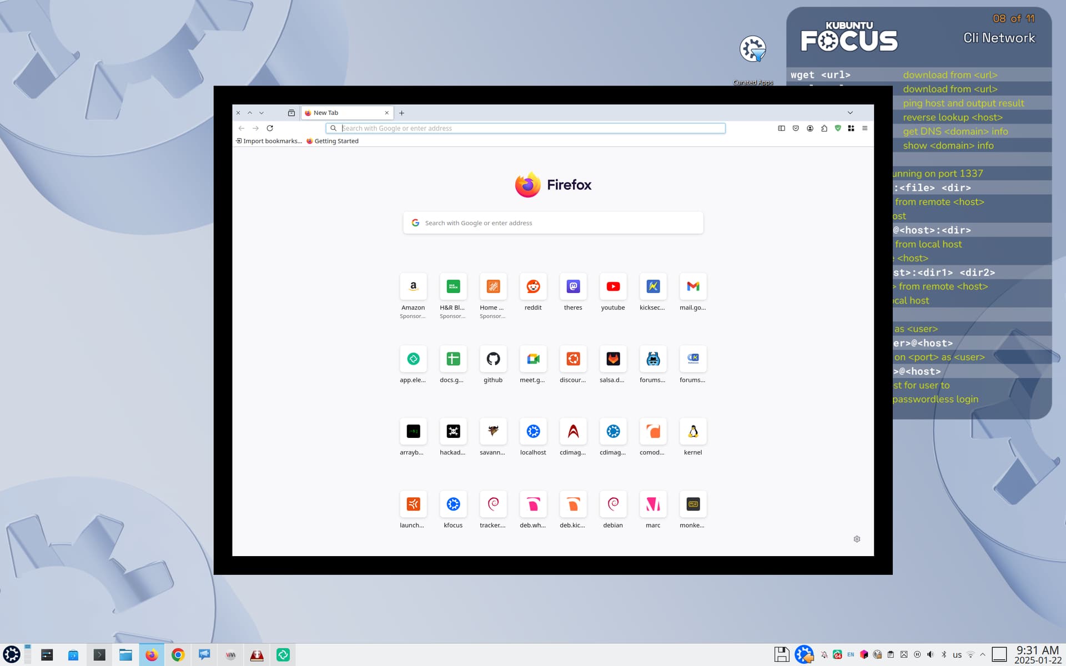Expand hidden system tray icons arrow
This screenshot has height=666, width=1066.
983,655
